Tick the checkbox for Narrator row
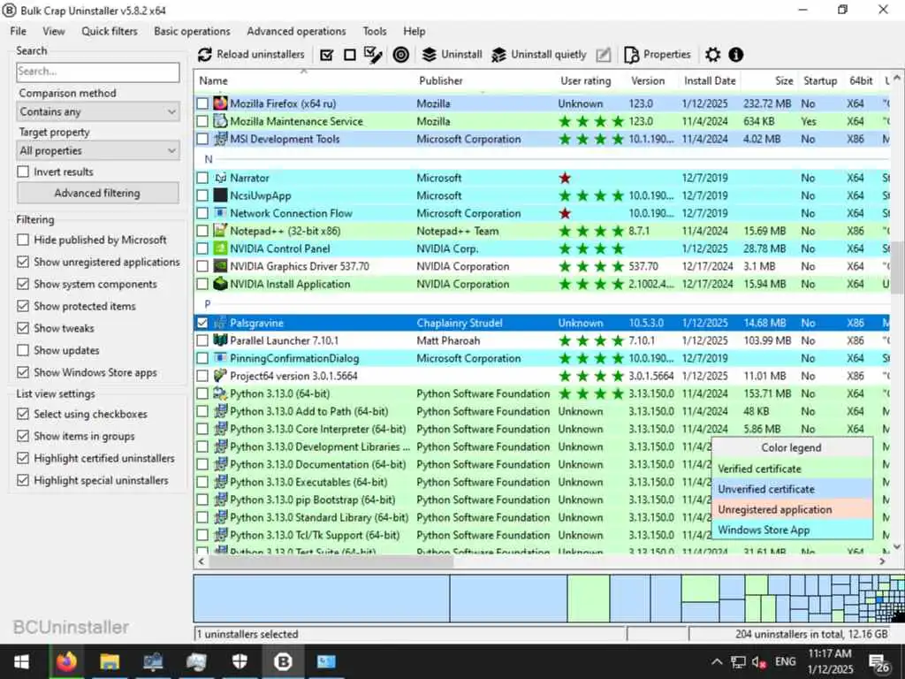This screenshot has width=905, height=679. pyautogui.click(x=202, y=178)
